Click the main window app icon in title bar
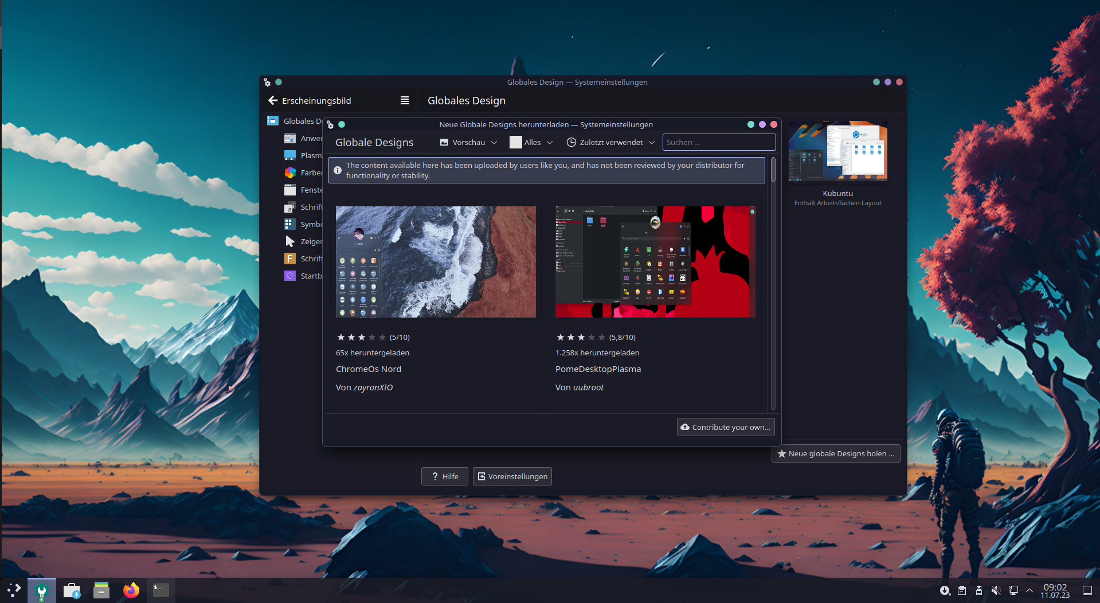The image size is (1100, 603). pos(267,82)
